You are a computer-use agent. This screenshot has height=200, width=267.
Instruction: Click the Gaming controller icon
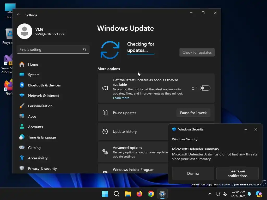click(22, 147)
